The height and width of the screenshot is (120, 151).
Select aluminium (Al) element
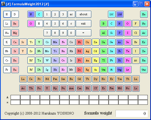[x=104, y=33]
